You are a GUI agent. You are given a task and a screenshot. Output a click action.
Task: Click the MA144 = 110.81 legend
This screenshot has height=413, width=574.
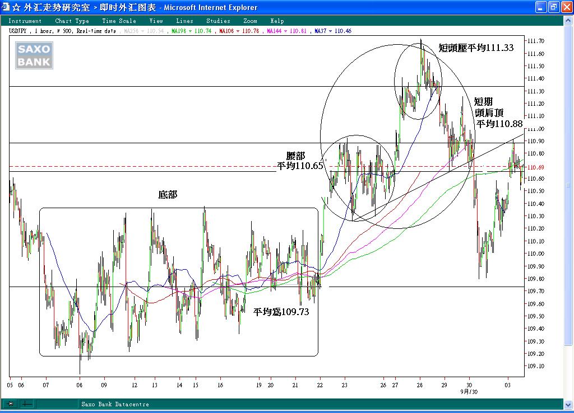coord(286,31)
